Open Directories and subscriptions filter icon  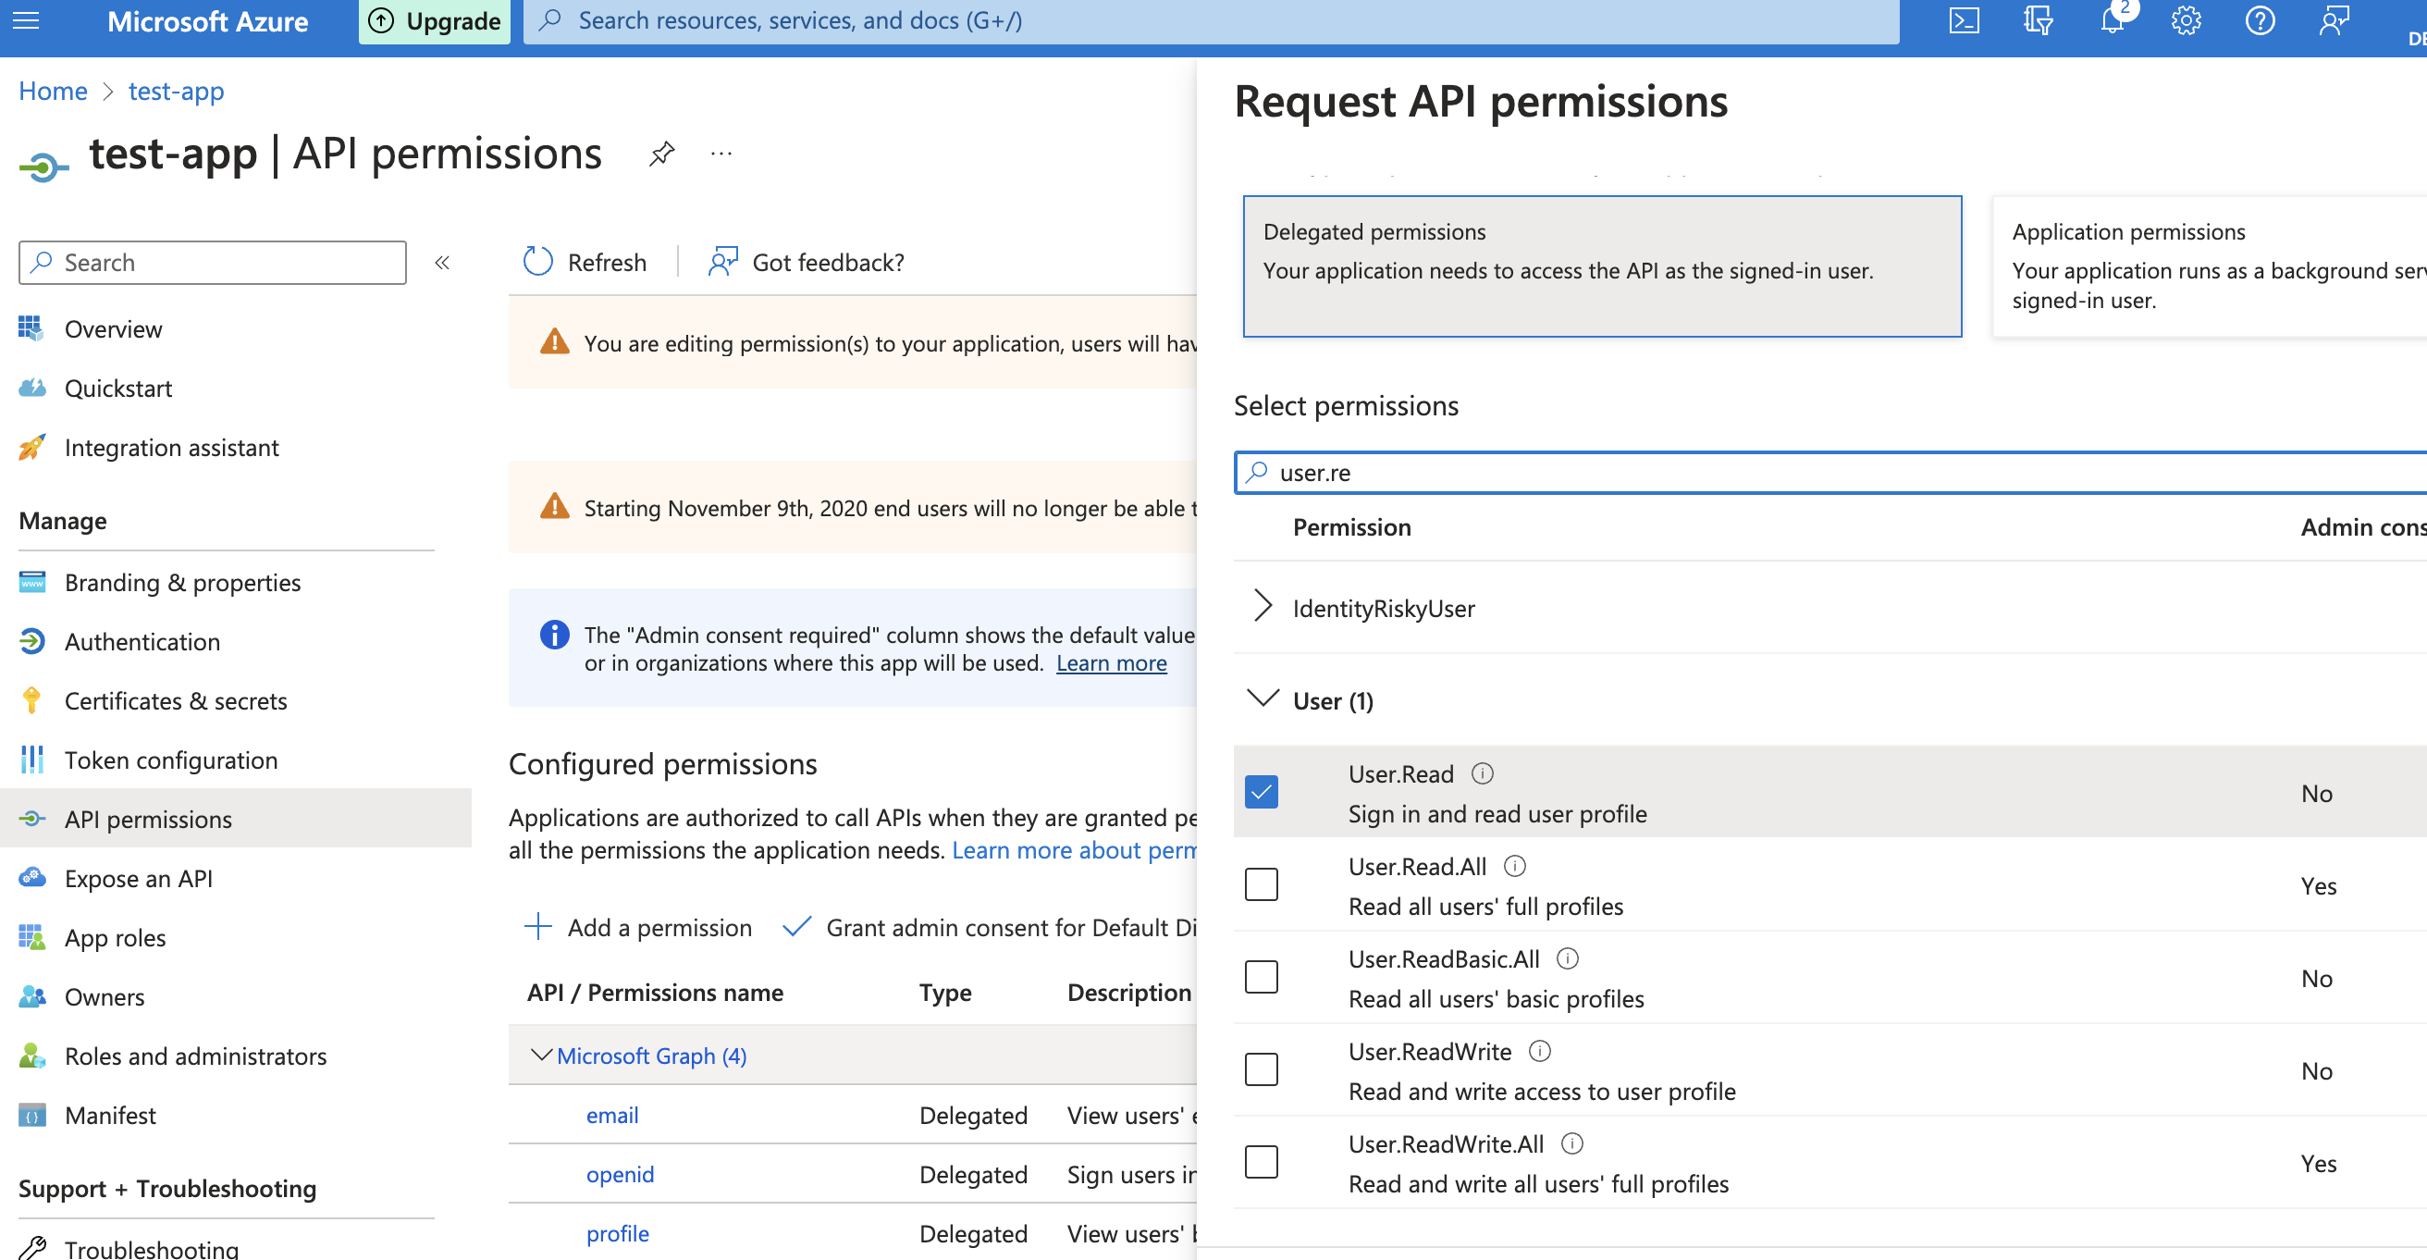(x=2038, y=20)
